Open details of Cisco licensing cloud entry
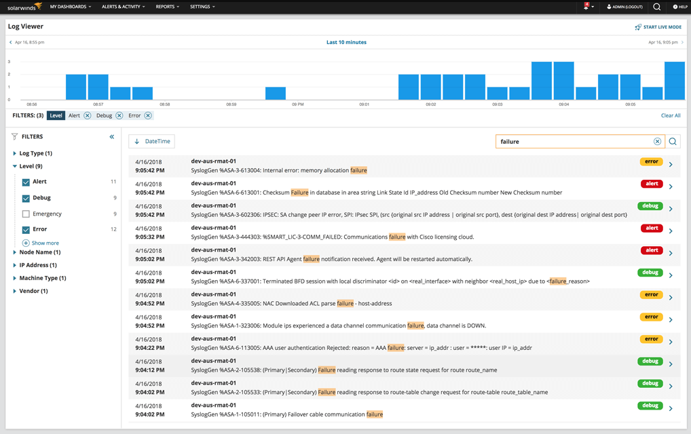 click(671, 231)
